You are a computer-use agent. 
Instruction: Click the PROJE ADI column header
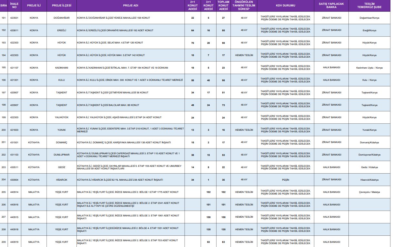(131, 5)
